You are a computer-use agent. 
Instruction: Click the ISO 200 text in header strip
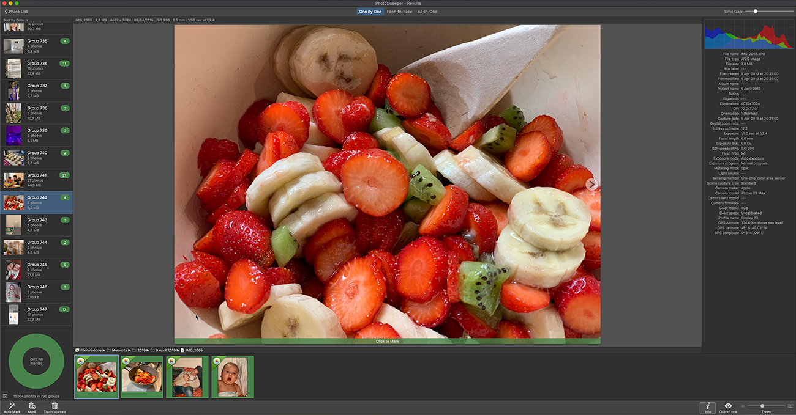[x=162, y=20]
